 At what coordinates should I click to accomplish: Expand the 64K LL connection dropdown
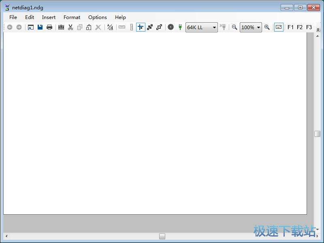coord(214,28)
